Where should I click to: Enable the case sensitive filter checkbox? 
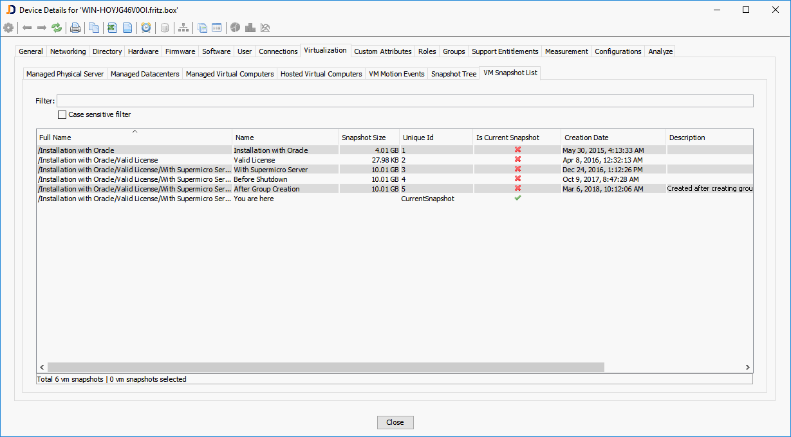(62, 114)
